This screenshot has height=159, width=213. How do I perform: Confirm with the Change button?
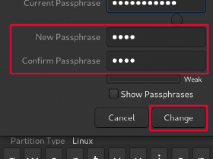tap(179, 118)
